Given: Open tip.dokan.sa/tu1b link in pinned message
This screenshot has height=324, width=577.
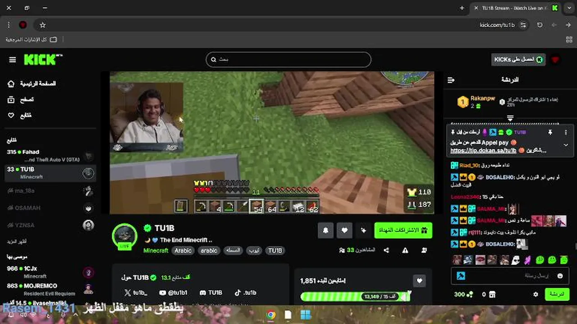Looking at the screenshot, I should pos(483,150).
